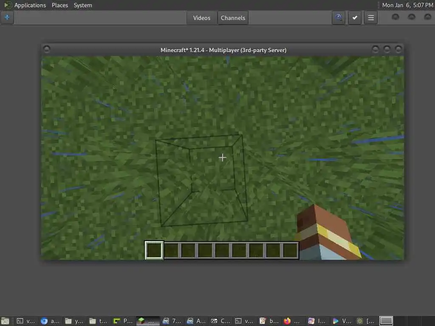The image size is (435, 326).
Task: Open the text editor taskbar item b...
Action: coord(269,321)
